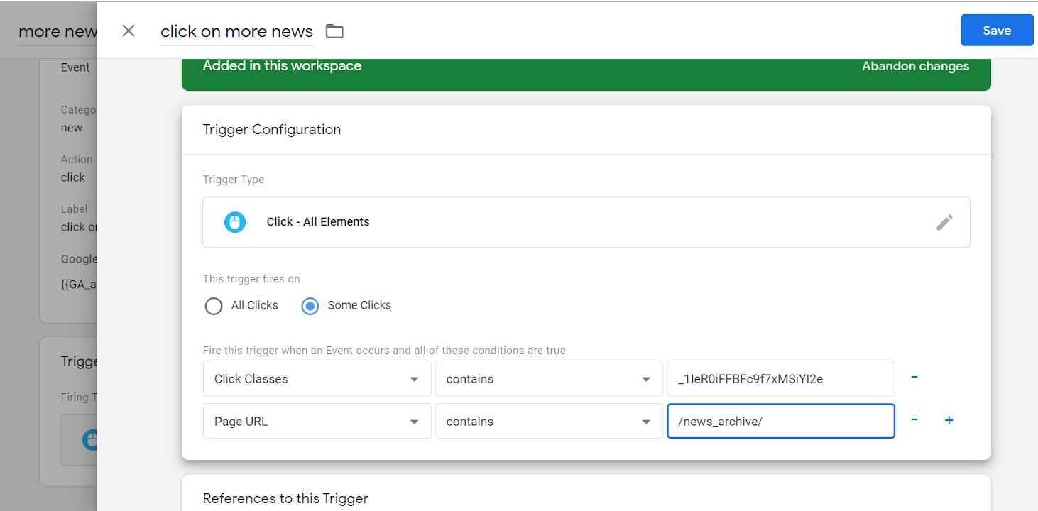Screen dimensions: 1038x511
Task: Click the firing trigger icon in the background tag panel
Action: pos(89,439)
